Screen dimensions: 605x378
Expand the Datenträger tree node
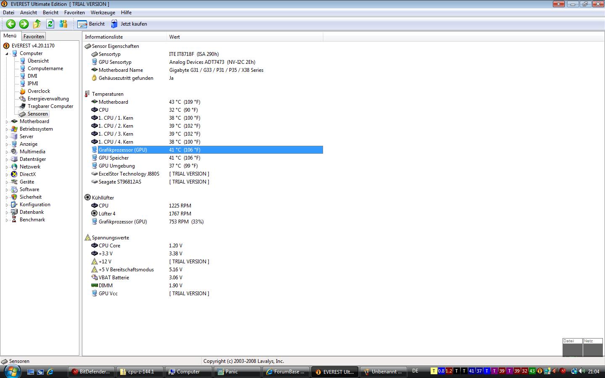[7, 160]
